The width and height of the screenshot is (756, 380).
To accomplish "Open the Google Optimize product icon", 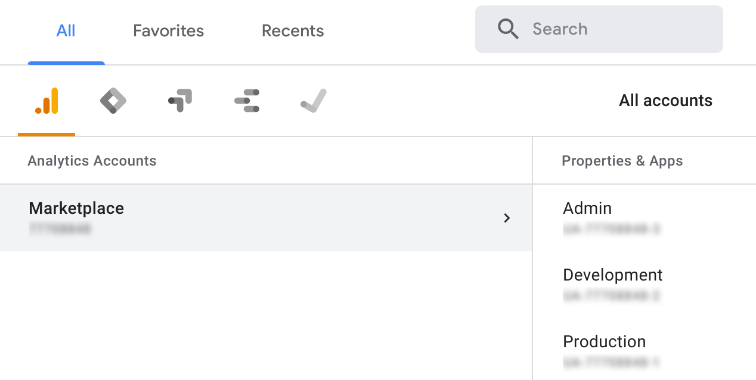I will click(x=180, y=101).
